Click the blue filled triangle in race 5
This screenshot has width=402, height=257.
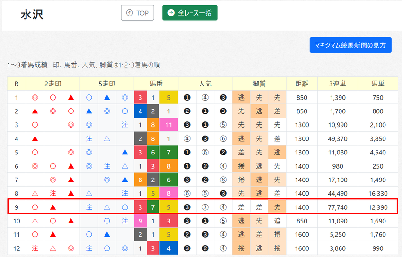[x=125, y=152]
